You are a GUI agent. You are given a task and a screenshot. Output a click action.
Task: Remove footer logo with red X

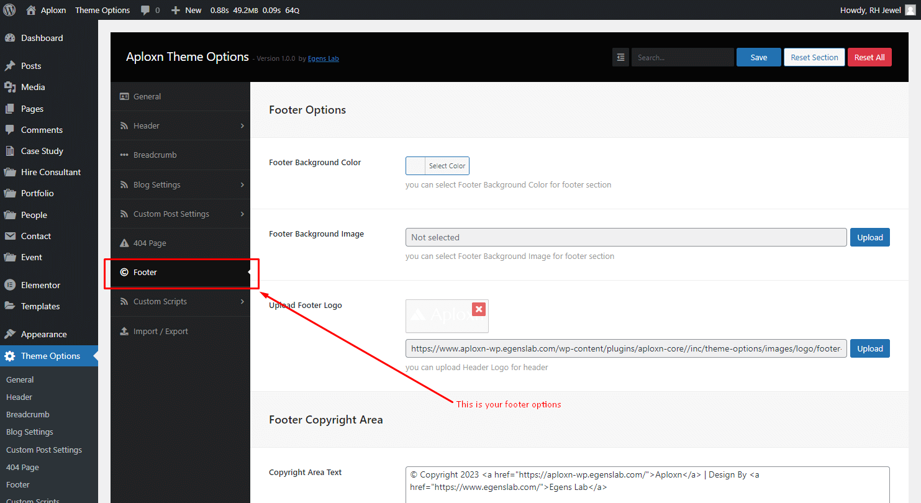tap(479, 309)
